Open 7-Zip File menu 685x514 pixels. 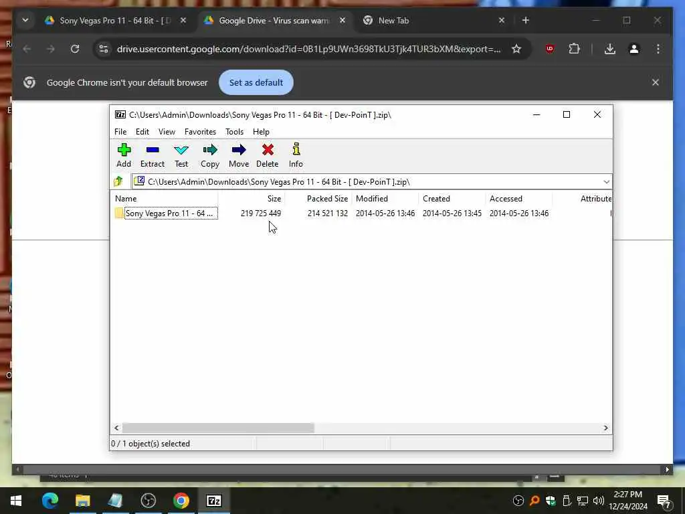pyautogui.click(x=120, y=132)
